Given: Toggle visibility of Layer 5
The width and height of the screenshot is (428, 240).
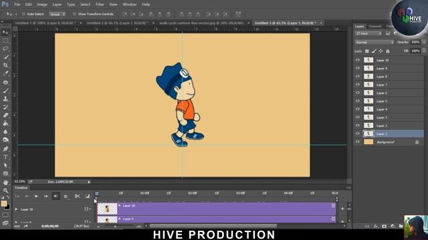Looking at the screenshot, I should click(x=358, y=101).
